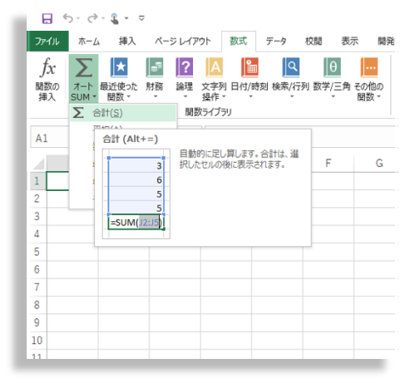
Task: Select column F header
Action: (328, 163)
